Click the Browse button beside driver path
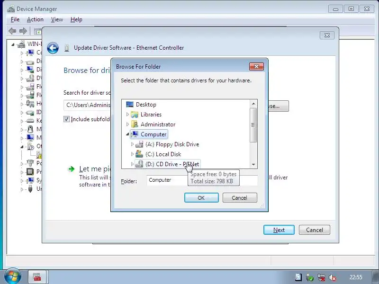This screenshot has height=284, width=379. pyautogui.click(x=279, y=106)
